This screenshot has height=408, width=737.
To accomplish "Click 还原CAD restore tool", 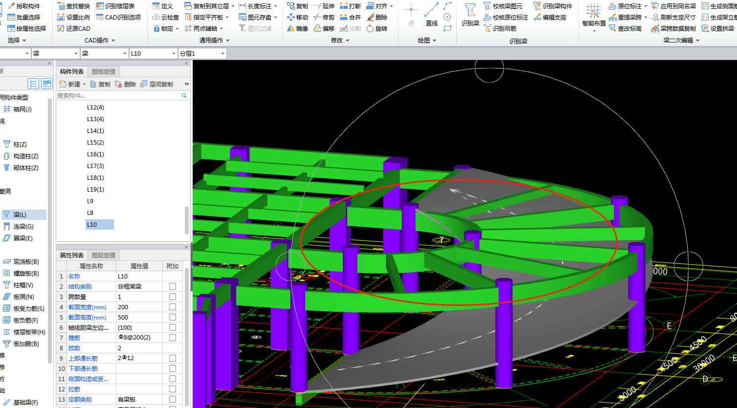I will [x=74, y=28].
